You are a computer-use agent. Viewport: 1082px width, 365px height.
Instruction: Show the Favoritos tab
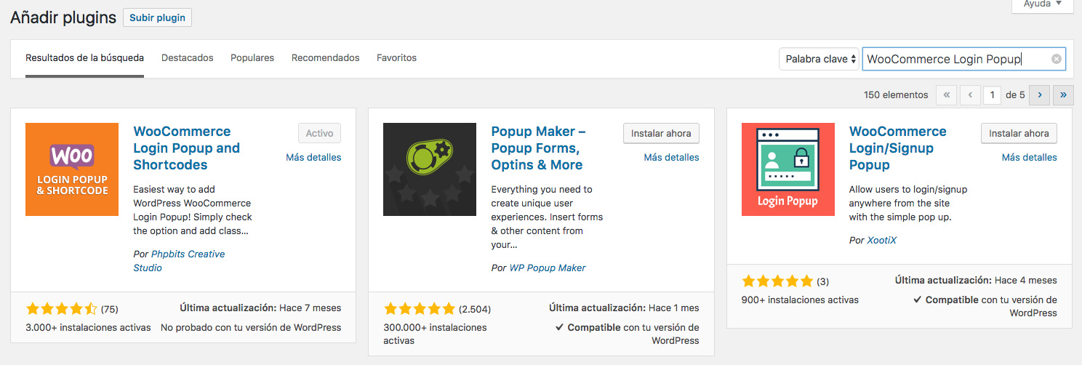(x=396, y=57)
